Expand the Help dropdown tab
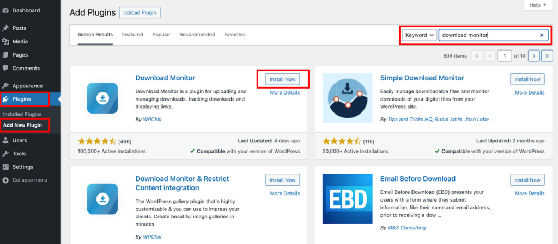The height and width of the screenshot is (244, 558). [x=537, y=5]
